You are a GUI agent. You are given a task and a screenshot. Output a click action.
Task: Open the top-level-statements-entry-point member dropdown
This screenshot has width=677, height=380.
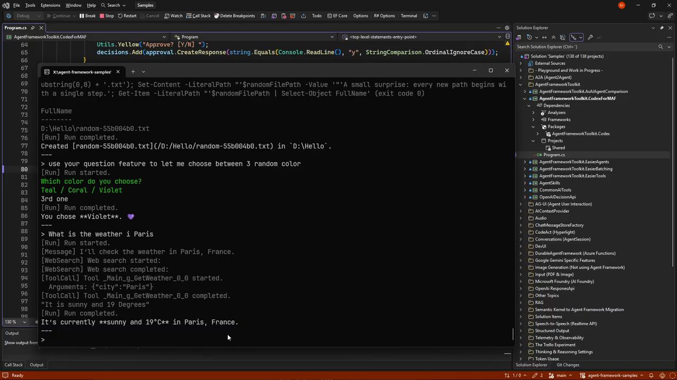(x=422, y=37)
